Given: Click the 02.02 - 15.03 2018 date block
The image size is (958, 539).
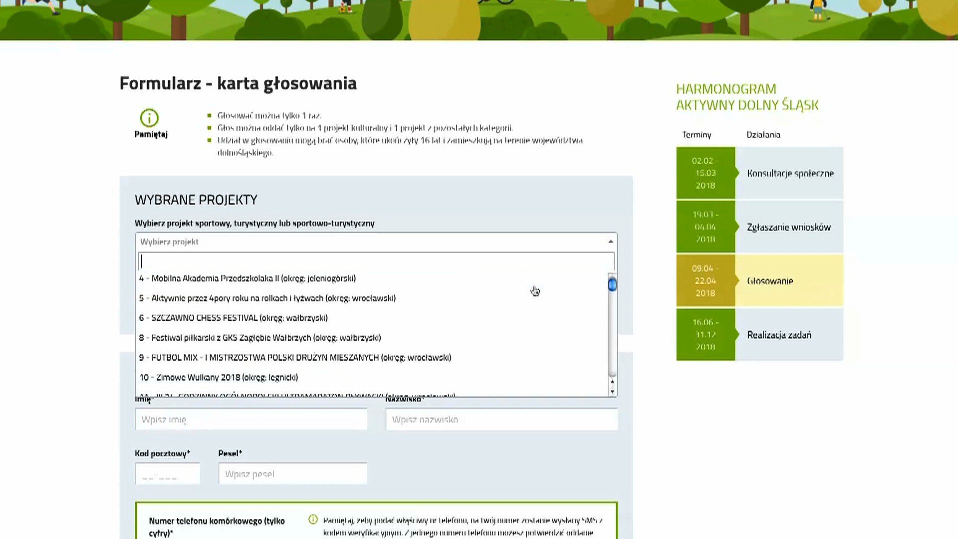Looking at the screenshot, I should pos(706,173).
